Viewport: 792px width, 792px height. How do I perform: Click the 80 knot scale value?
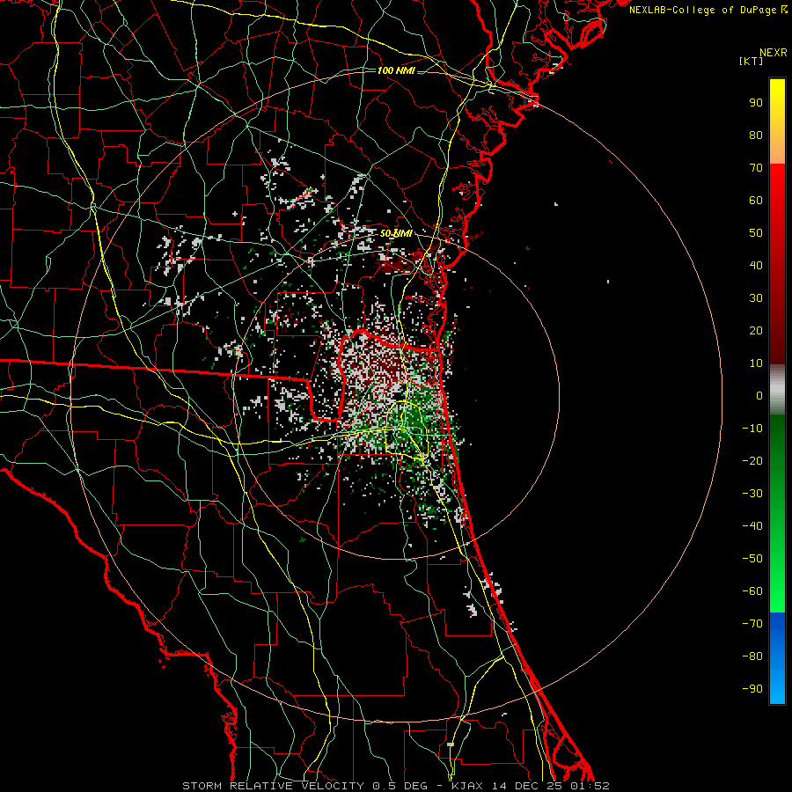pyautogui.click(x=756, y=136)
